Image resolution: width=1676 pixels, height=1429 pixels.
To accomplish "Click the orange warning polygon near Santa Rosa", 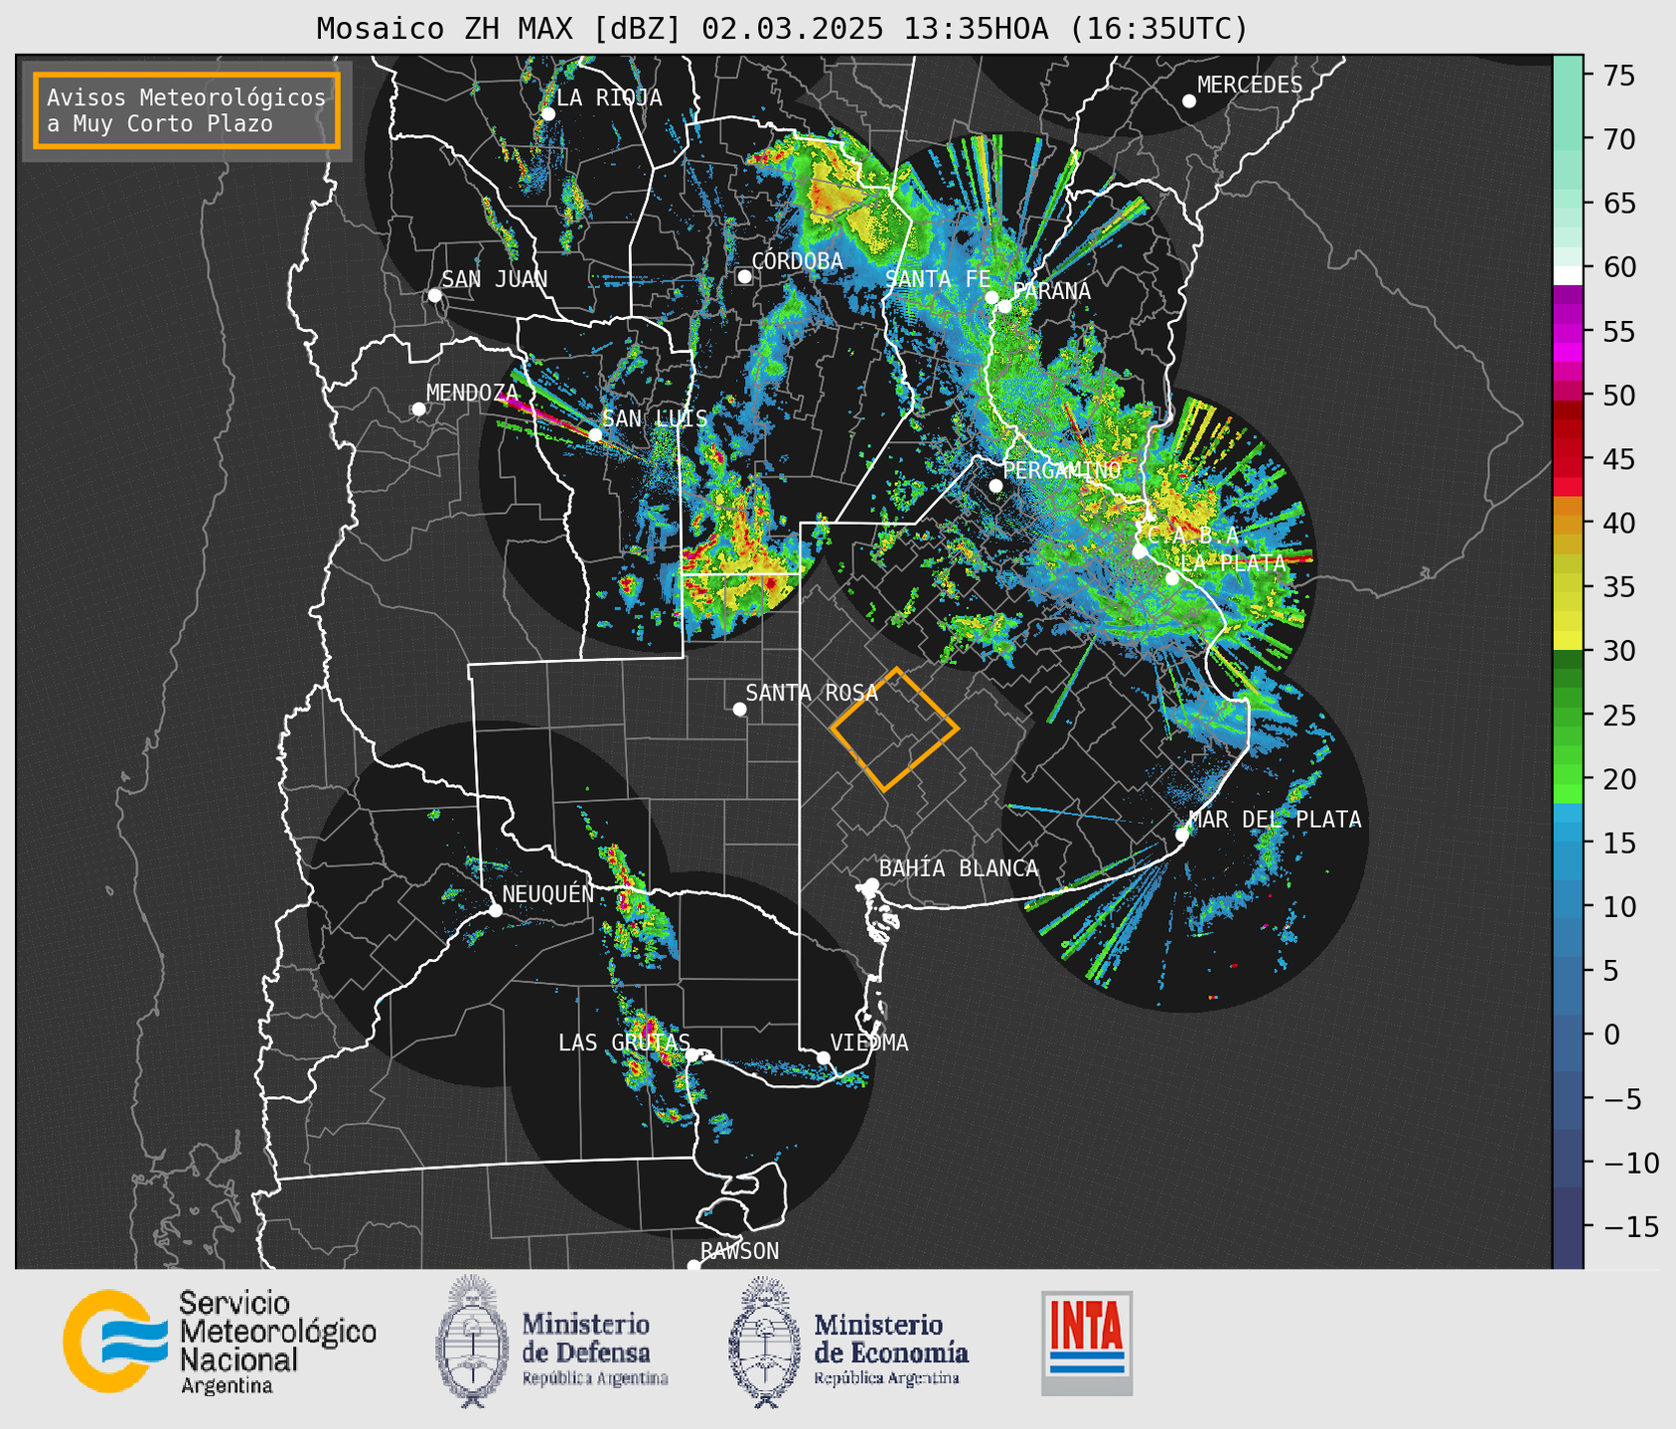I will tap(894, 729).
